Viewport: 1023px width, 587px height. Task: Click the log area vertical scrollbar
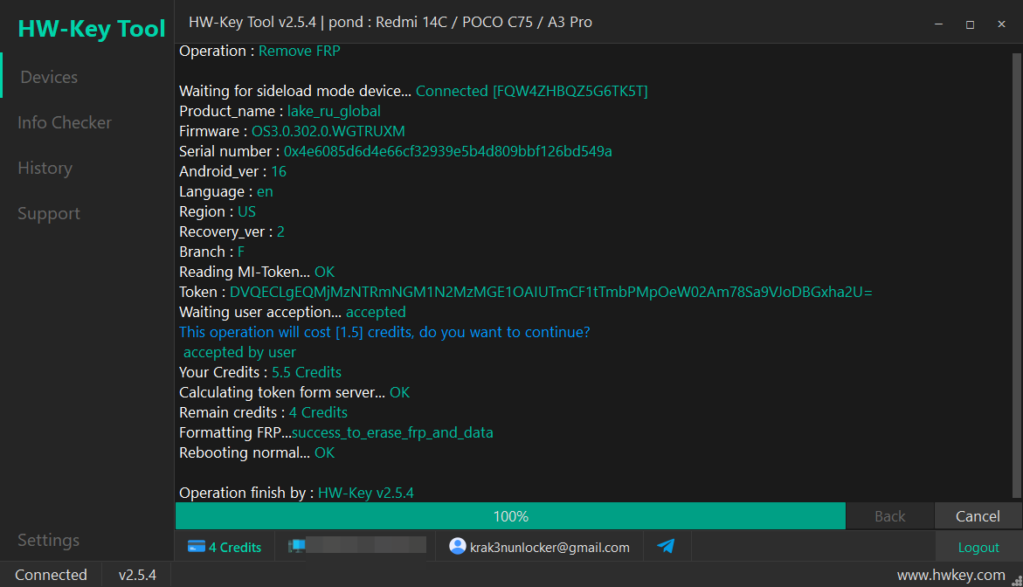(x=1017, y=275)
